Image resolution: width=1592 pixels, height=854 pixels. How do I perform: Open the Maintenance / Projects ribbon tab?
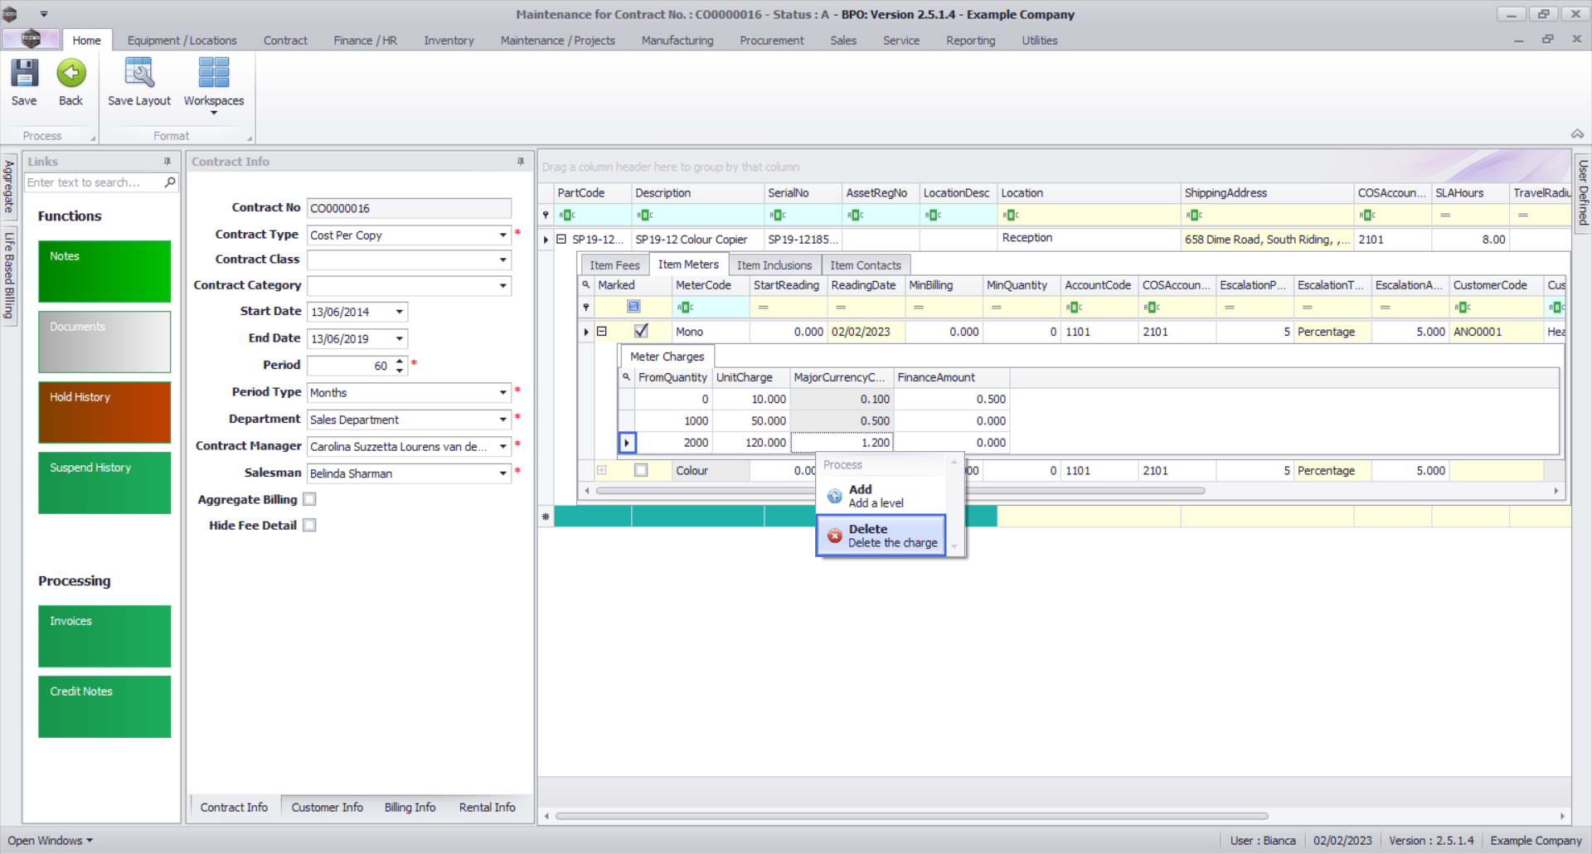(x=557, y=41)
